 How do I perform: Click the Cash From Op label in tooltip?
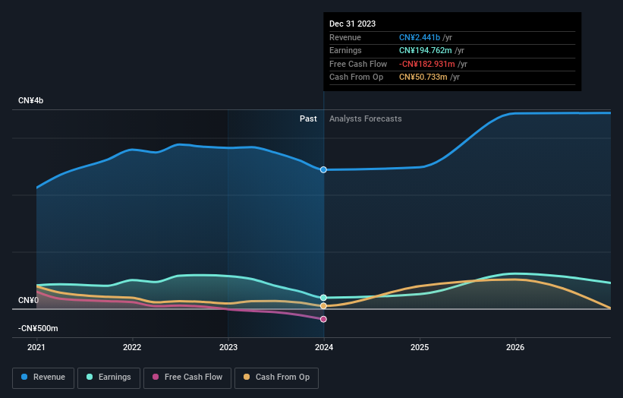(x=356, y=77)
